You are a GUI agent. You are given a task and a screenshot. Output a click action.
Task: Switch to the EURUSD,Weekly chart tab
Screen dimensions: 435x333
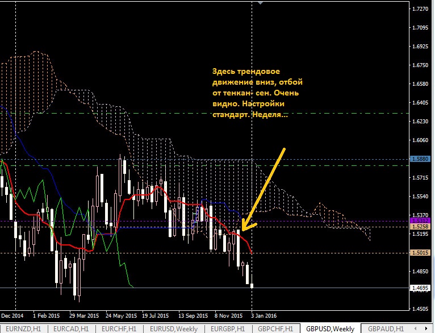pos(174,329)
